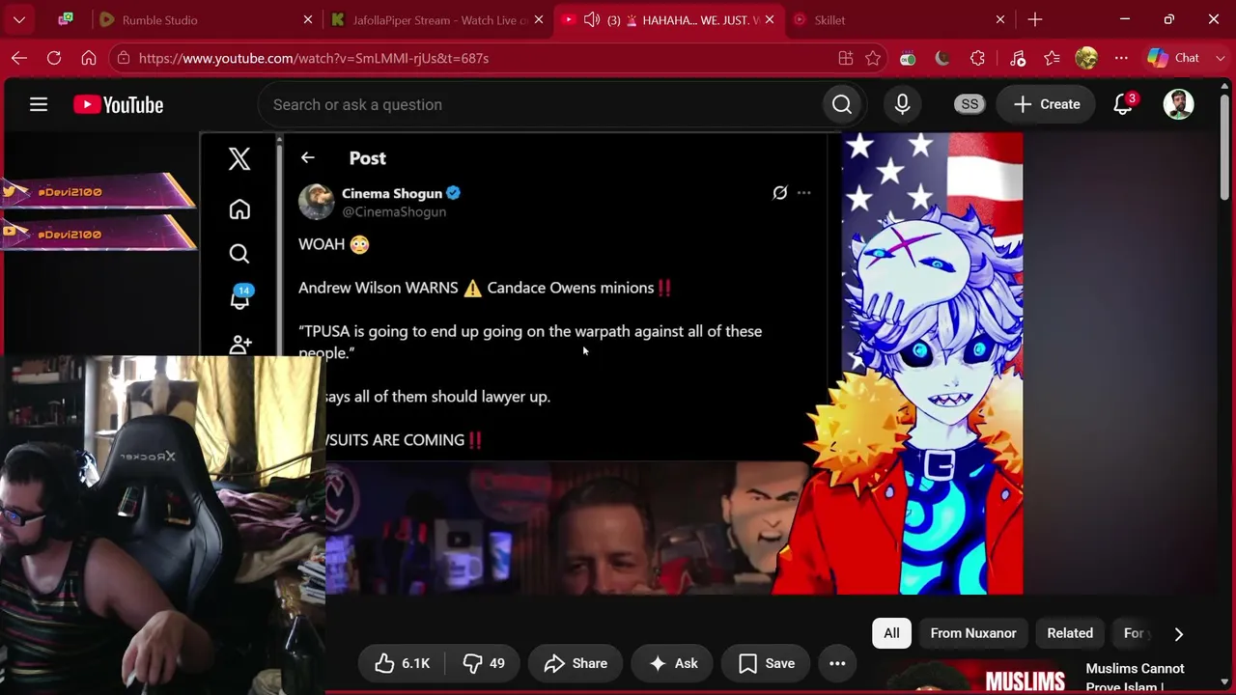Click the SS badge beside Create
Image resolution: width=1236 pixels, height=695 pixels.
(x=969, y=104)
